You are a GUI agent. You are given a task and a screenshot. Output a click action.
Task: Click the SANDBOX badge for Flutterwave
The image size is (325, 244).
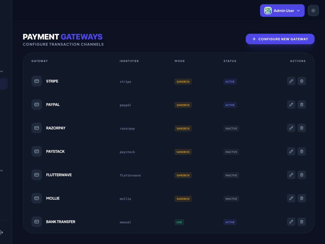[x=183, y=176]
